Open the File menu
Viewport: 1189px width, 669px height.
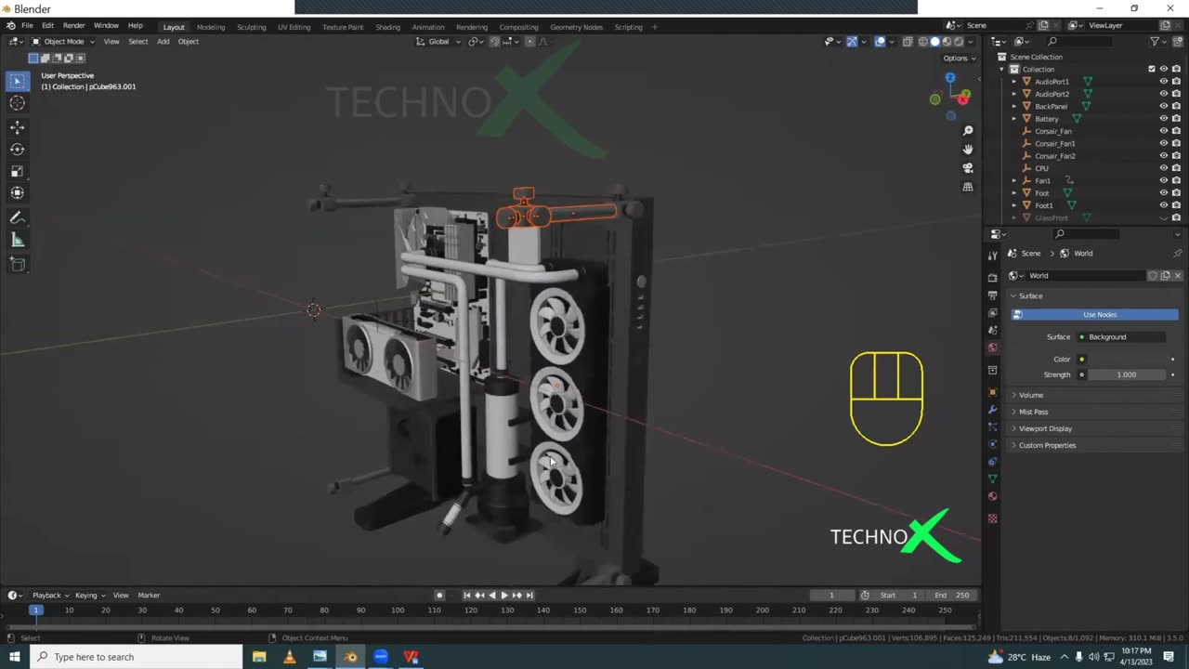click(27, 26)
